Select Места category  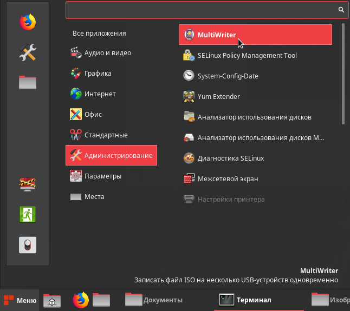(111, 196)
